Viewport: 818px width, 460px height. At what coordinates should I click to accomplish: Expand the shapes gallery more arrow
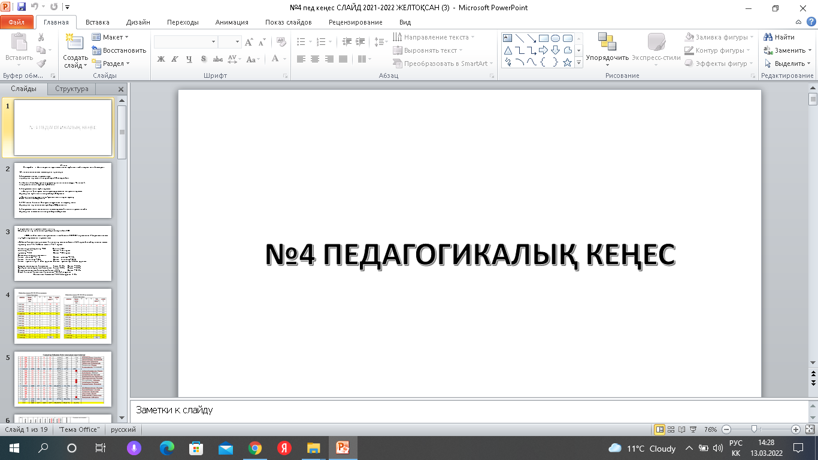[x=579, y=62]
